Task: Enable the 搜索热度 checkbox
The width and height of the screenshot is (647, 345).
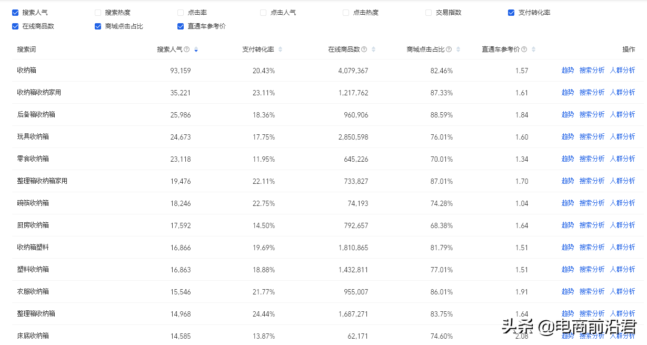Action: click(x=97, y=12)
